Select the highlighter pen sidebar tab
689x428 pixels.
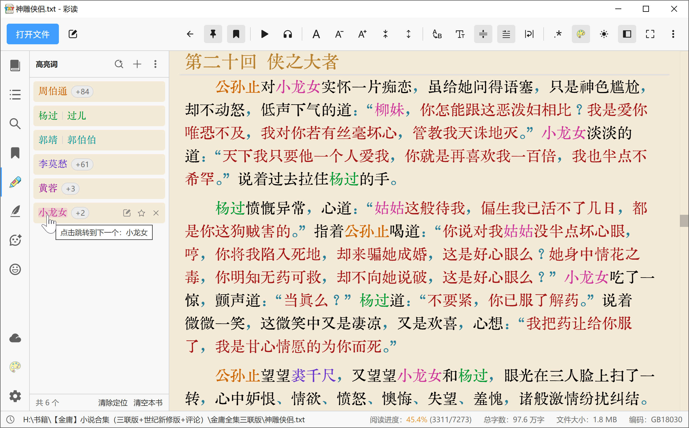pyautogui.click(x=15, y=182)
